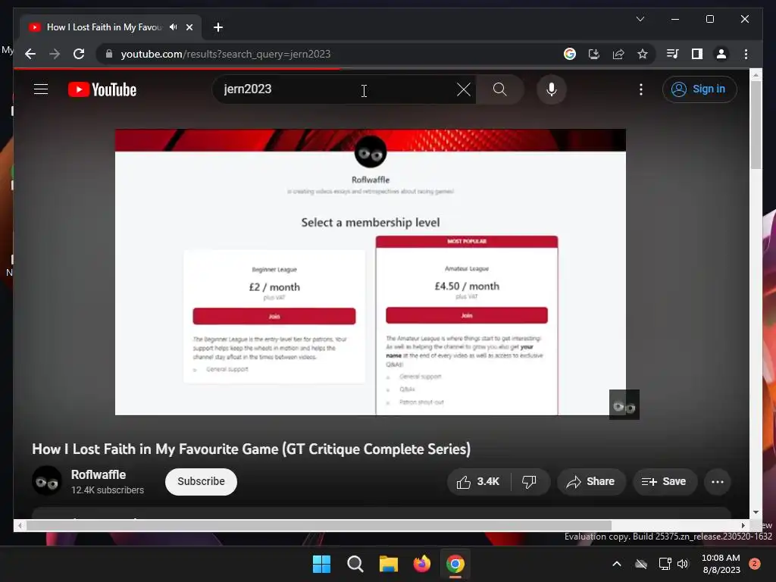This screenshot has width=776, height=582.
Task: Open Windows taskbar search
Action: [x=355, y=564]
